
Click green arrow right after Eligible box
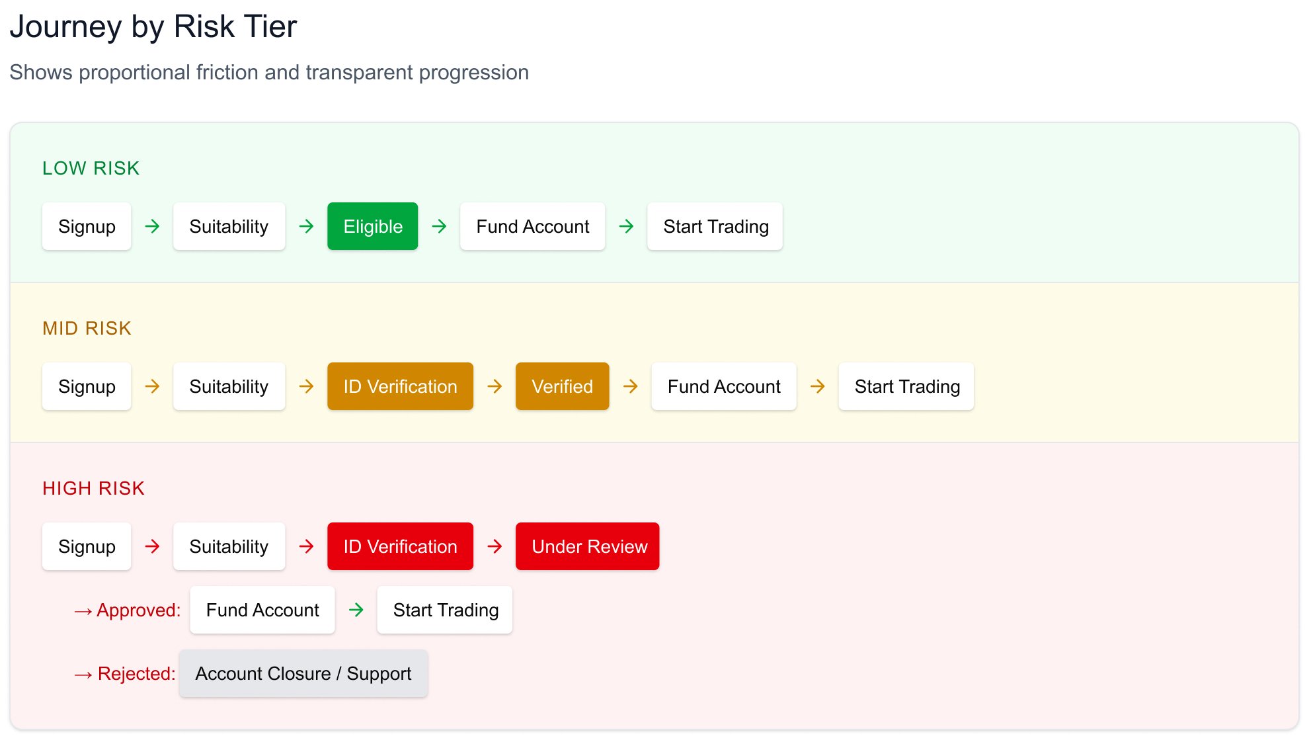[439, 226]
